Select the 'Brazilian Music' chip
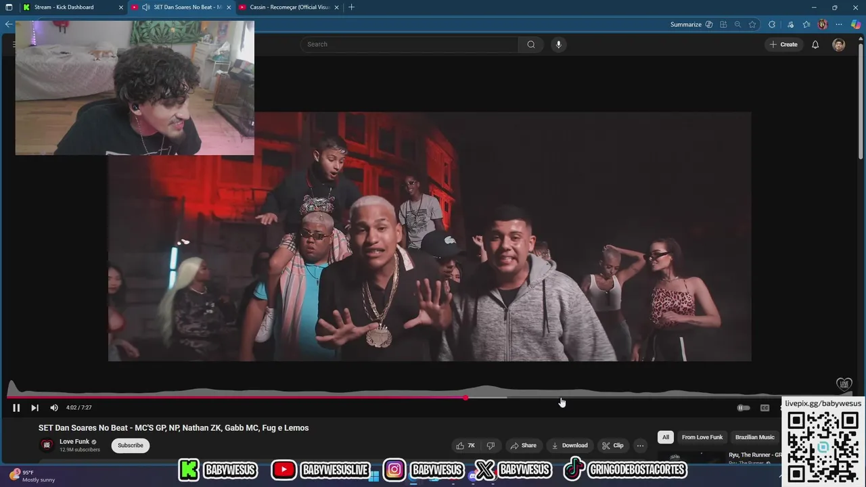Screen dimensions: 866x487 [x=754, y=438]
